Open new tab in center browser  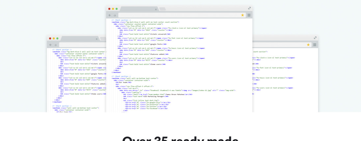[162, 9]
